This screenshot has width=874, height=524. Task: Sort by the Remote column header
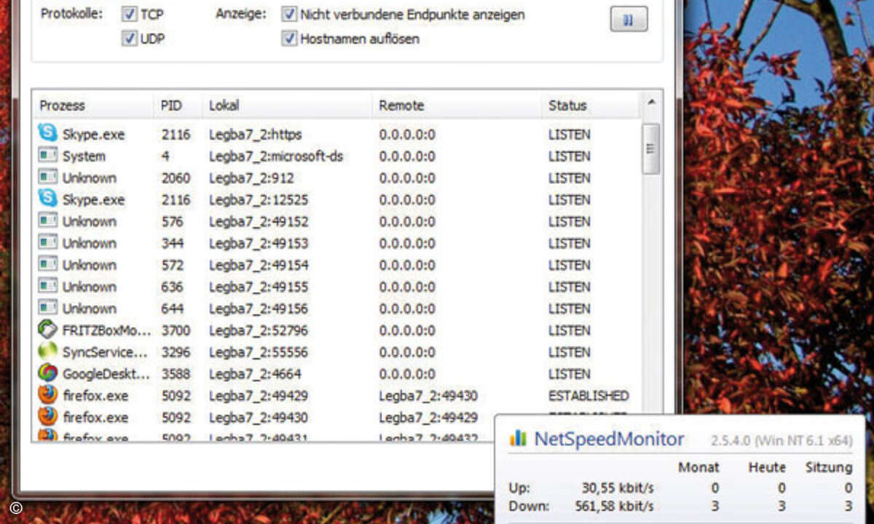coord(457,105)
